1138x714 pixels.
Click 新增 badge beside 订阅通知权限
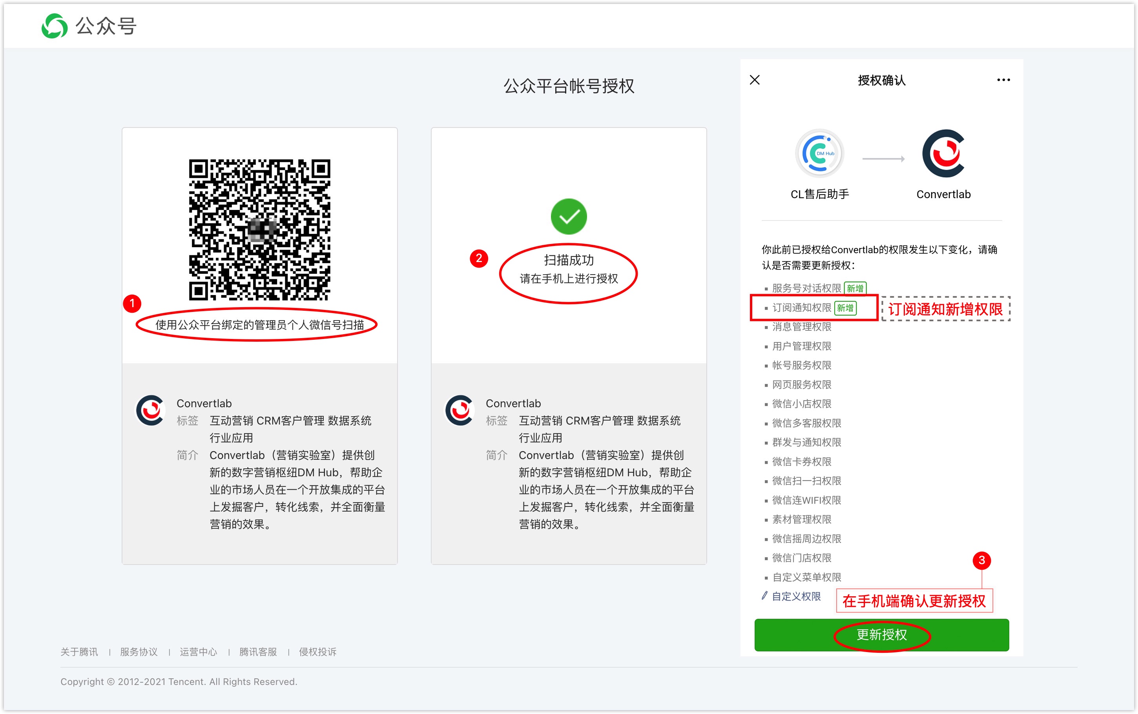(845, 308)
